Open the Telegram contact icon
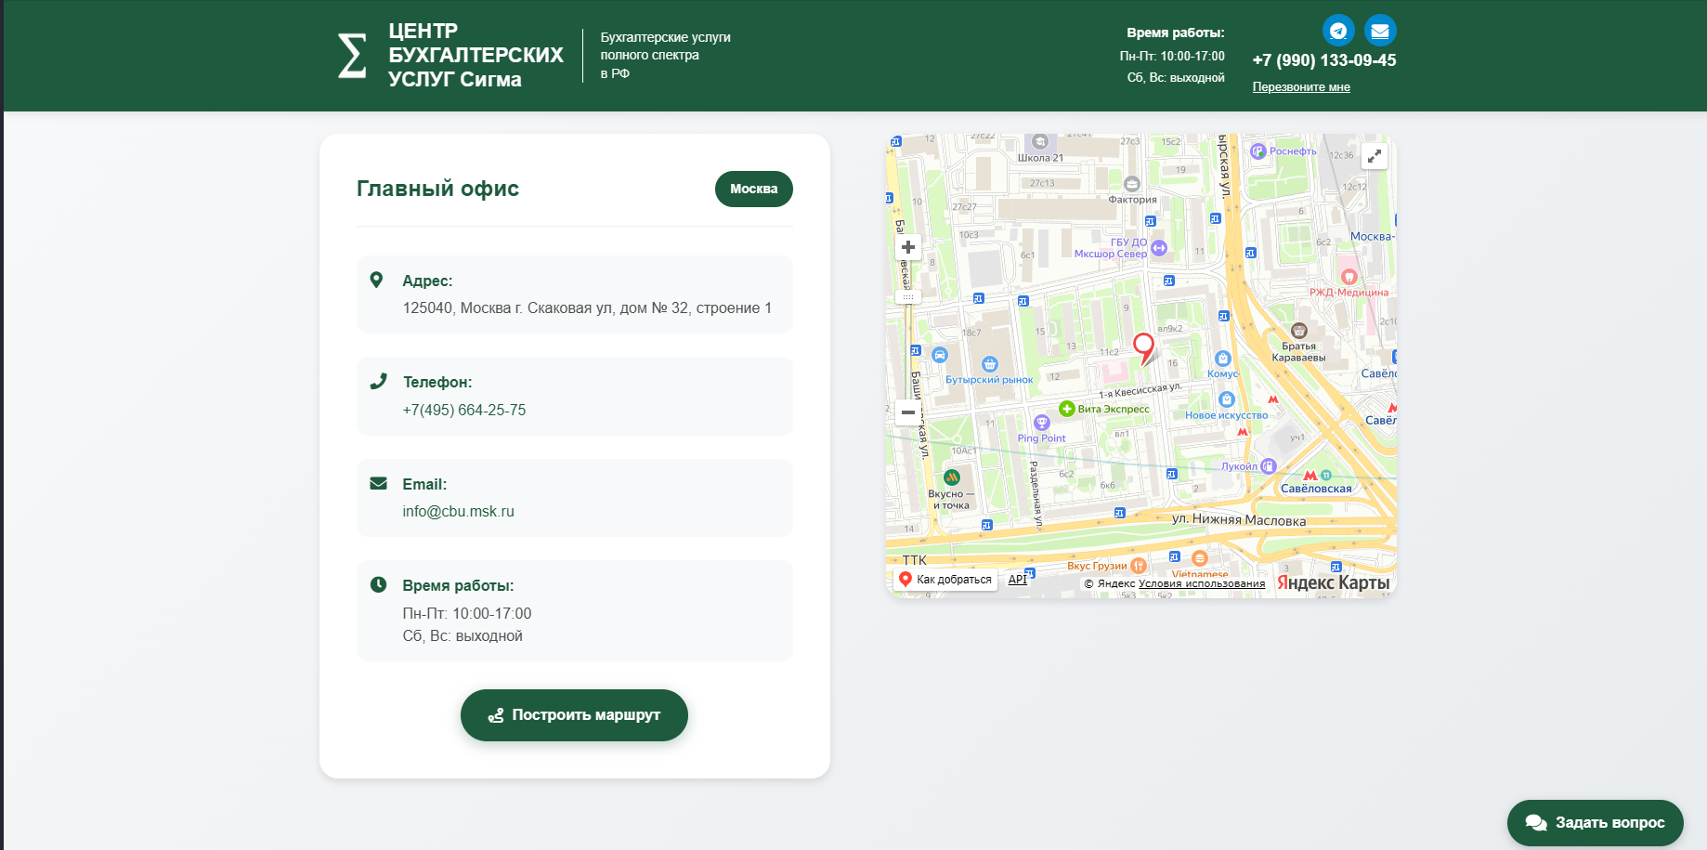This screenshot has height=850, width=1707. (1338, 31)
